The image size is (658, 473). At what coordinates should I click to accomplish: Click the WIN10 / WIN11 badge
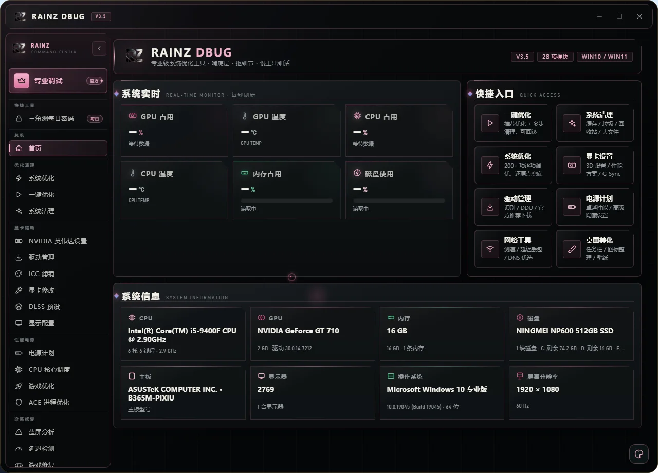coord(605,57)
